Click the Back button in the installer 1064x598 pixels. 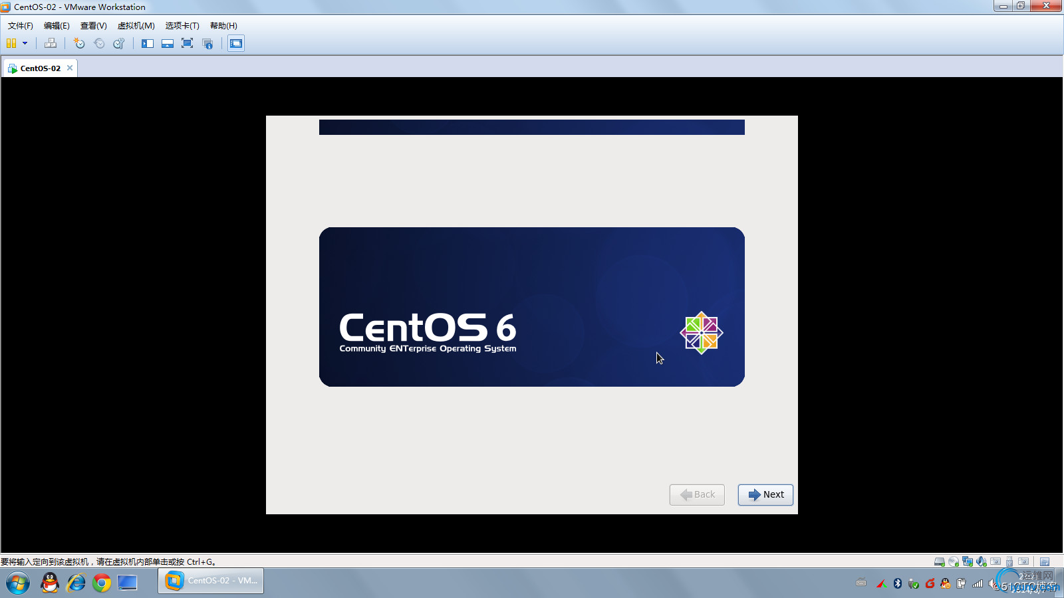click(x=697, y=494)
